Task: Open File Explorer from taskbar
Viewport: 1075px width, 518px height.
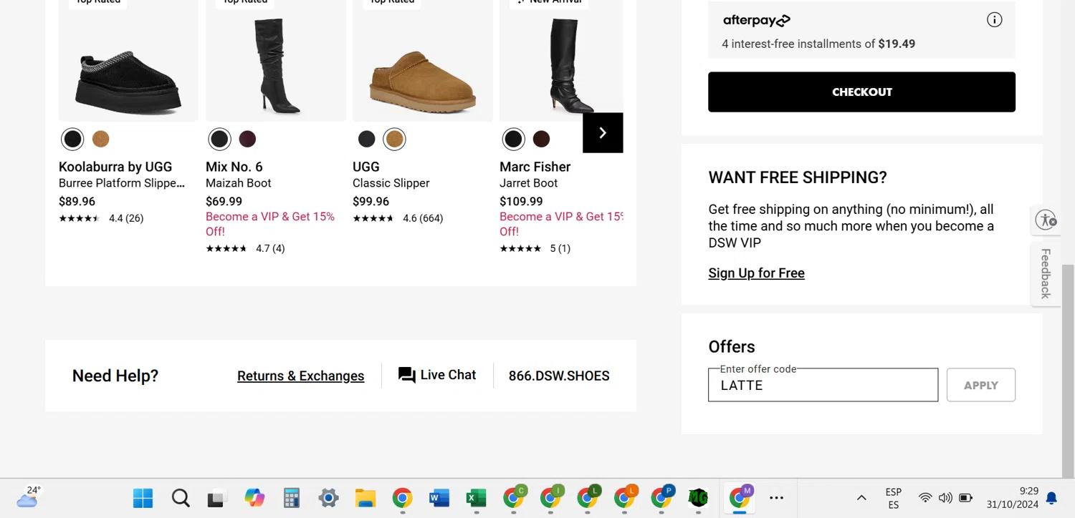Action: (365, 498)
